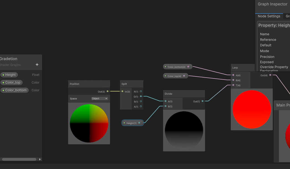Click the Split node In(3) port
Viewport: 290px width, 169px height.
[122, 91]
